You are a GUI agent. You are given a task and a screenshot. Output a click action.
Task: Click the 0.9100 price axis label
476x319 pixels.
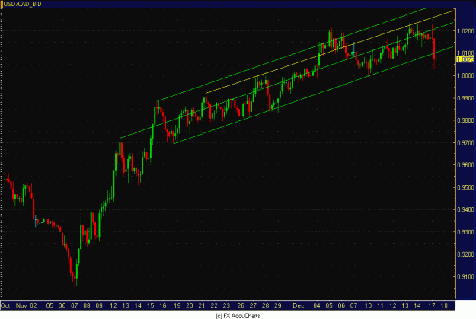pyautogui.click(x=465, y=277)
